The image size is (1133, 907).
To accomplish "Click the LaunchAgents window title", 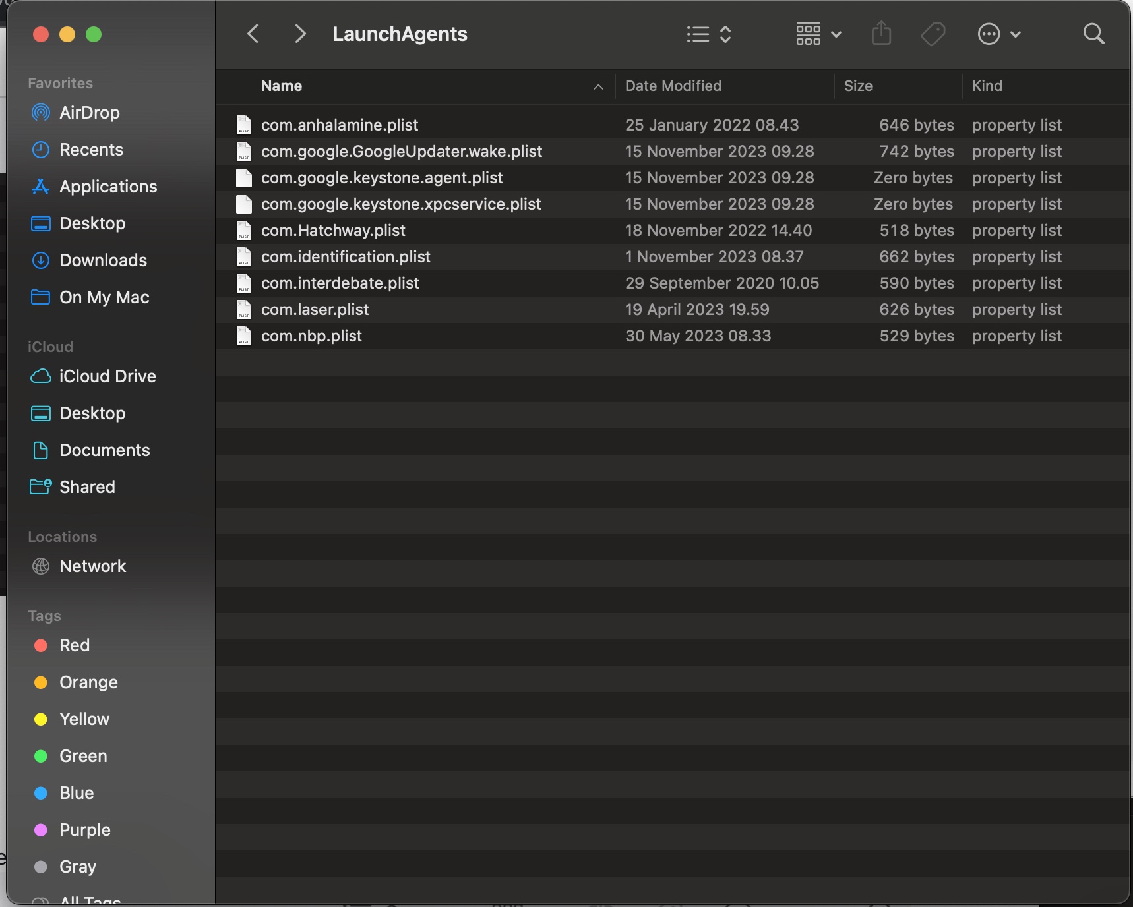I will [x=400, y=34].
